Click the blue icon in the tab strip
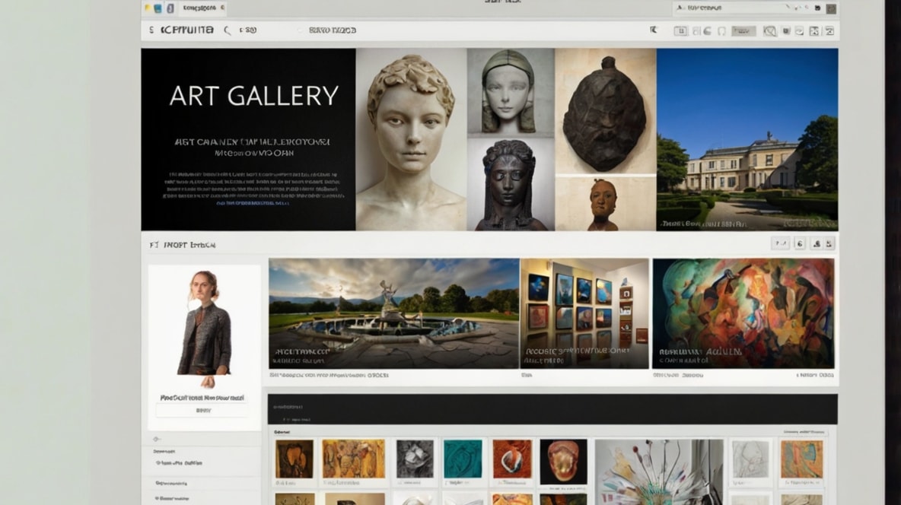This screenshot has width=901, height=505. (158, 8)
